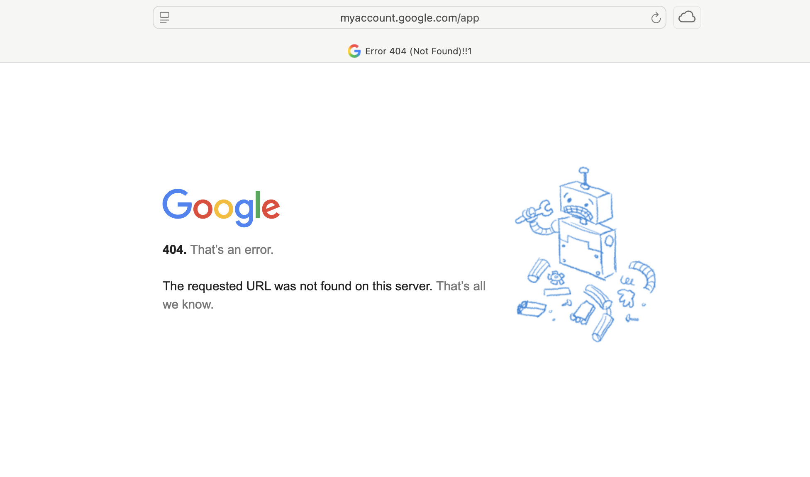Click the robot's detached hand on the floor
The height and width of the screenshot is (477, 810).
pos(626,298)
